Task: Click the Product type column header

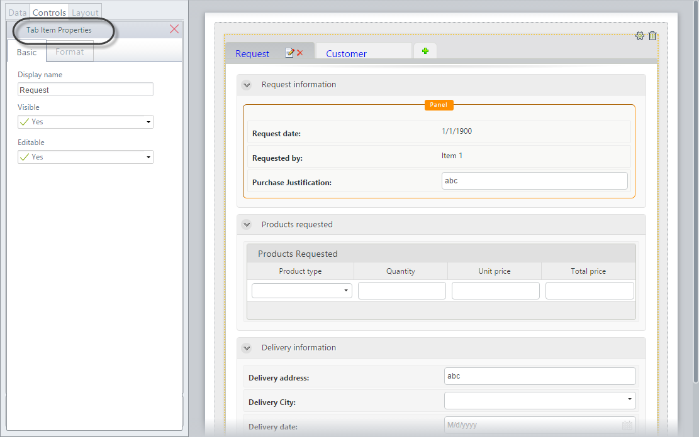Action: [x=301, y=271]
